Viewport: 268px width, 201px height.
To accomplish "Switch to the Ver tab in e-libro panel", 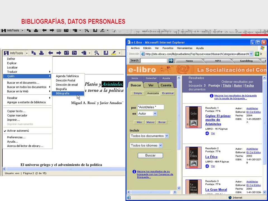I will pyautogui.click(x=151, y=85).
